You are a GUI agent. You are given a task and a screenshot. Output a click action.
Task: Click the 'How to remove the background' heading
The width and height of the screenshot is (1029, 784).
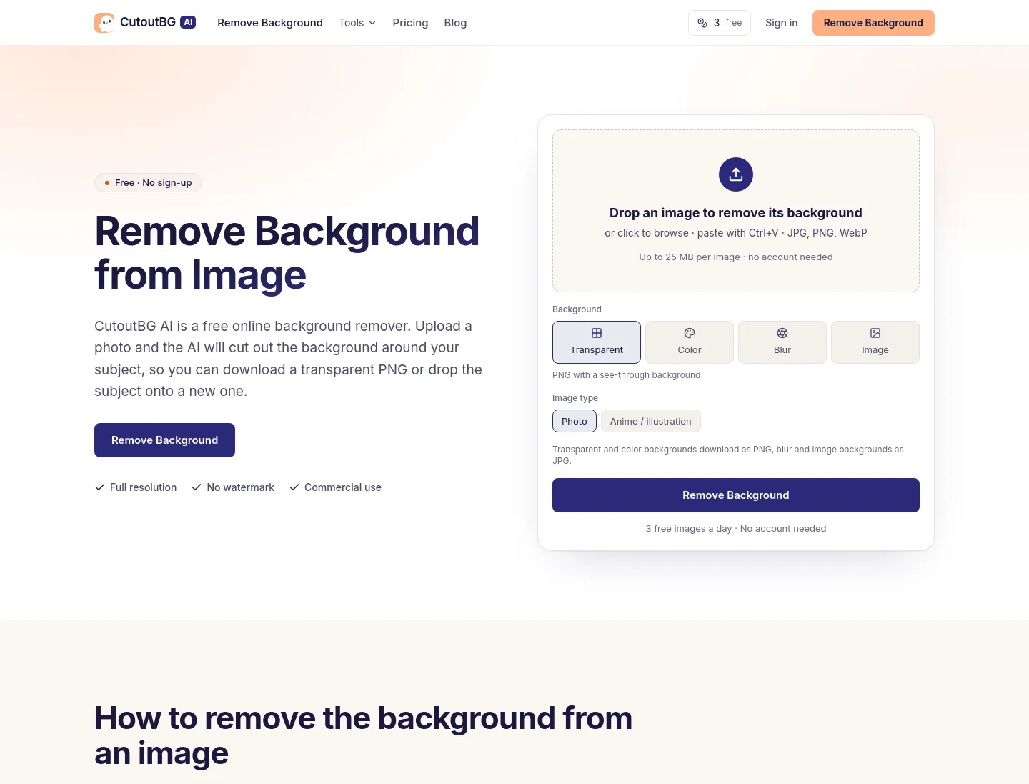tap(364, 735)
